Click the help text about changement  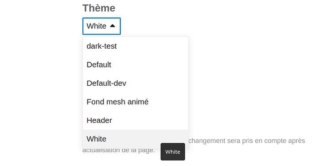point(247,141)
